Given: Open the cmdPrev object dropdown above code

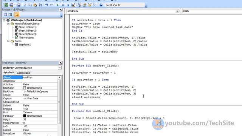Looking at the screenshot, I should (x=177, y=11).
